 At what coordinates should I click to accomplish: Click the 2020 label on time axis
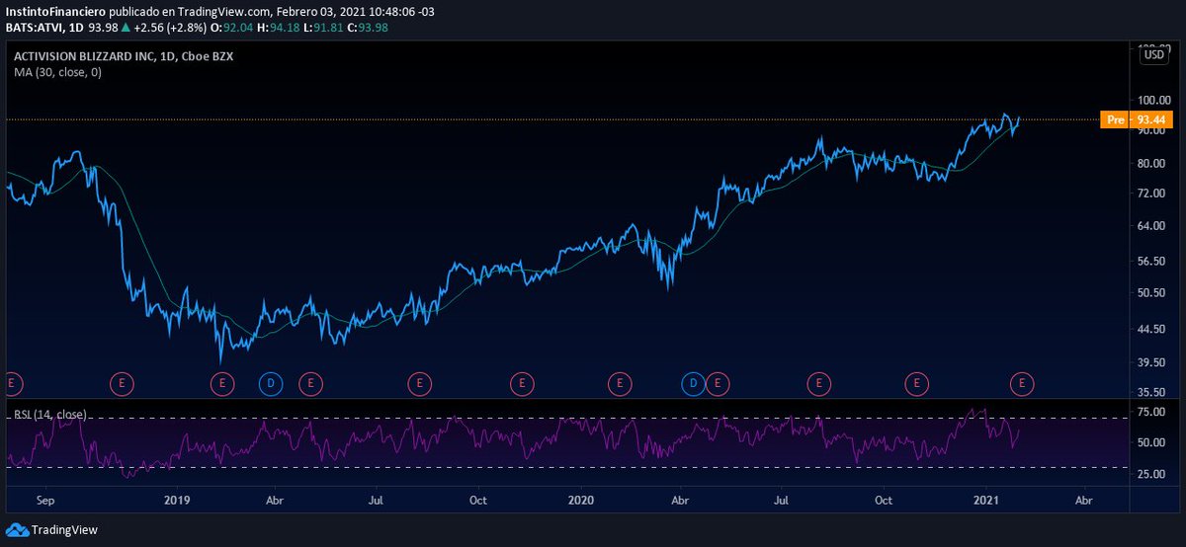click(x=581, y=501)
